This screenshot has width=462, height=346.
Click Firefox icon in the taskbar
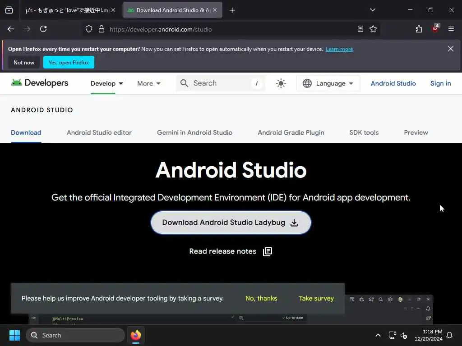click(x=136, y=335)
